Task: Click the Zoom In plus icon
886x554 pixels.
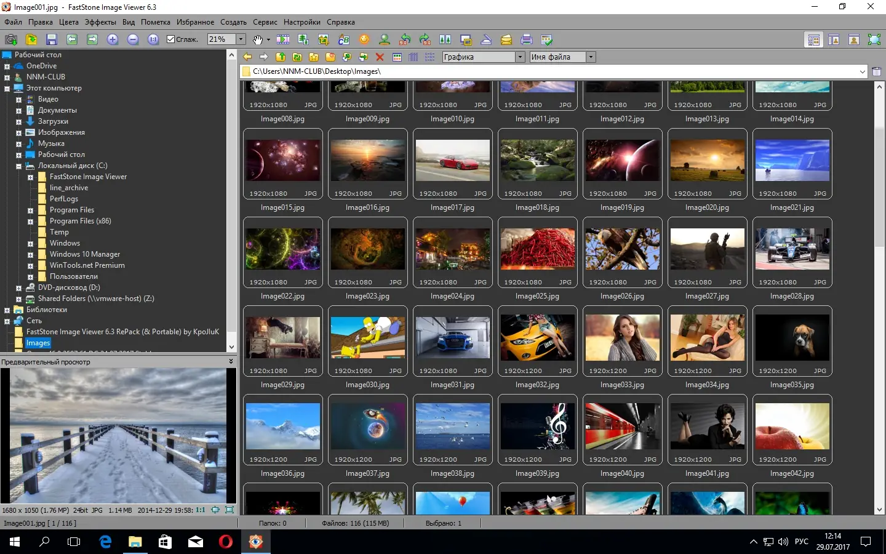Action: coord(113,39)
